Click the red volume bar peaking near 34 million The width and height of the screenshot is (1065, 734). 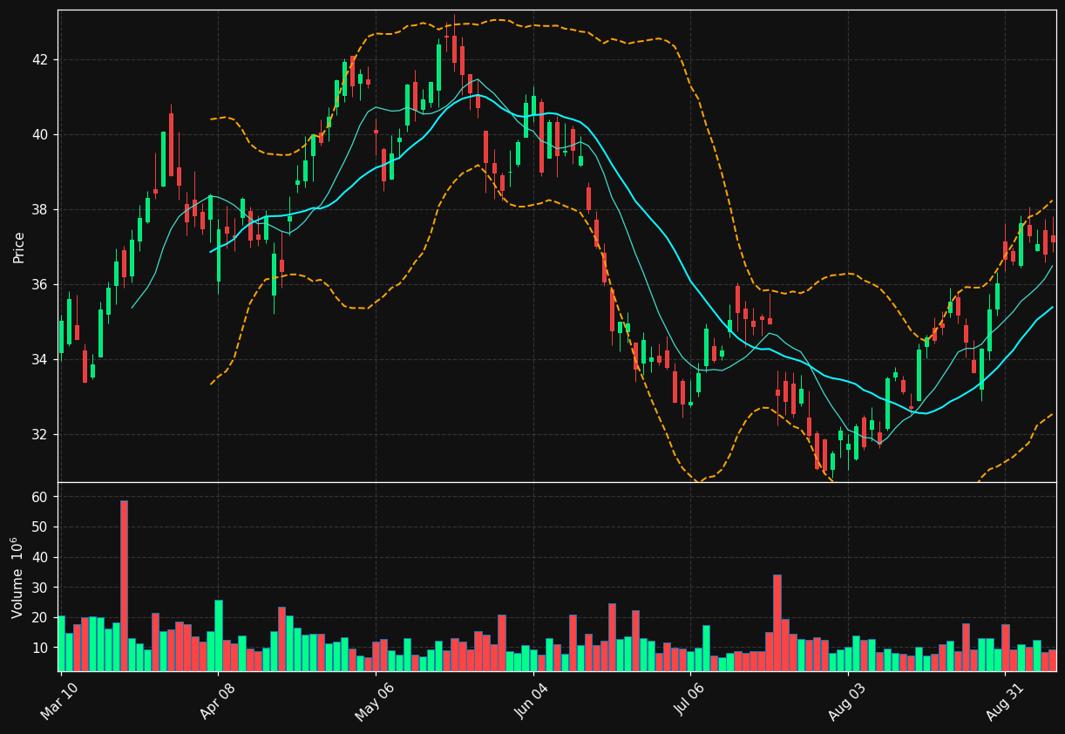[777, 622]
